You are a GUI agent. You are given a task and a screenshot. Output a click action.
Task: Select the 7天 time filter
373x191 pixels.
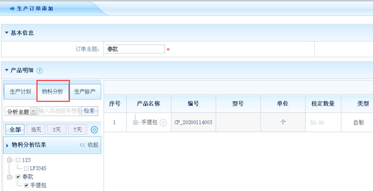point(78,129)
